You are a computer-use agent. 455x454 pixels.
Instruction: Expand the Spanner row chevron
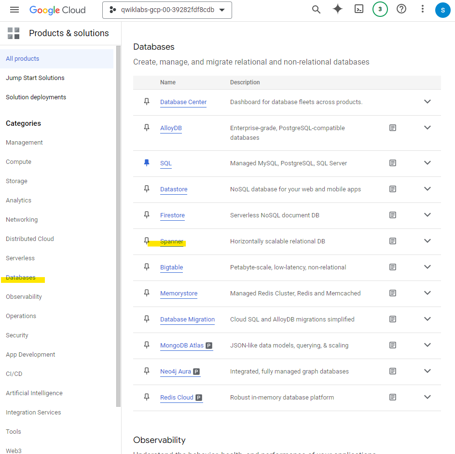click(x=427, y=241)
